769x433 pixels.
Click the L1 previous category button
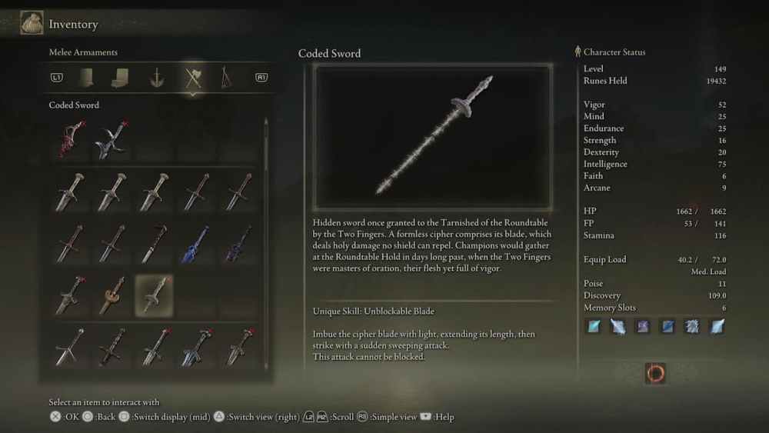click(57, 78)
